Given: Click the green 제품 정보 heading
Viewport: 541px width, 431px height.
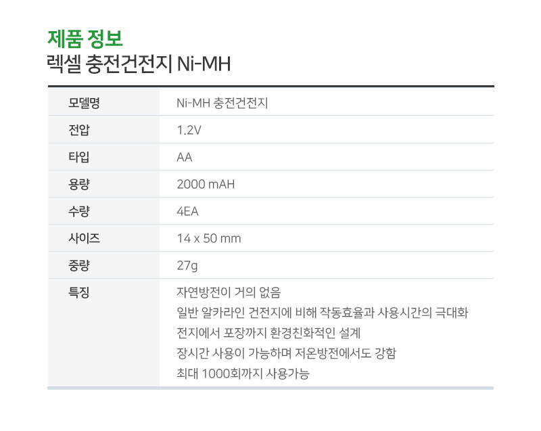Looking at the screenshot, I should (85, 39).
